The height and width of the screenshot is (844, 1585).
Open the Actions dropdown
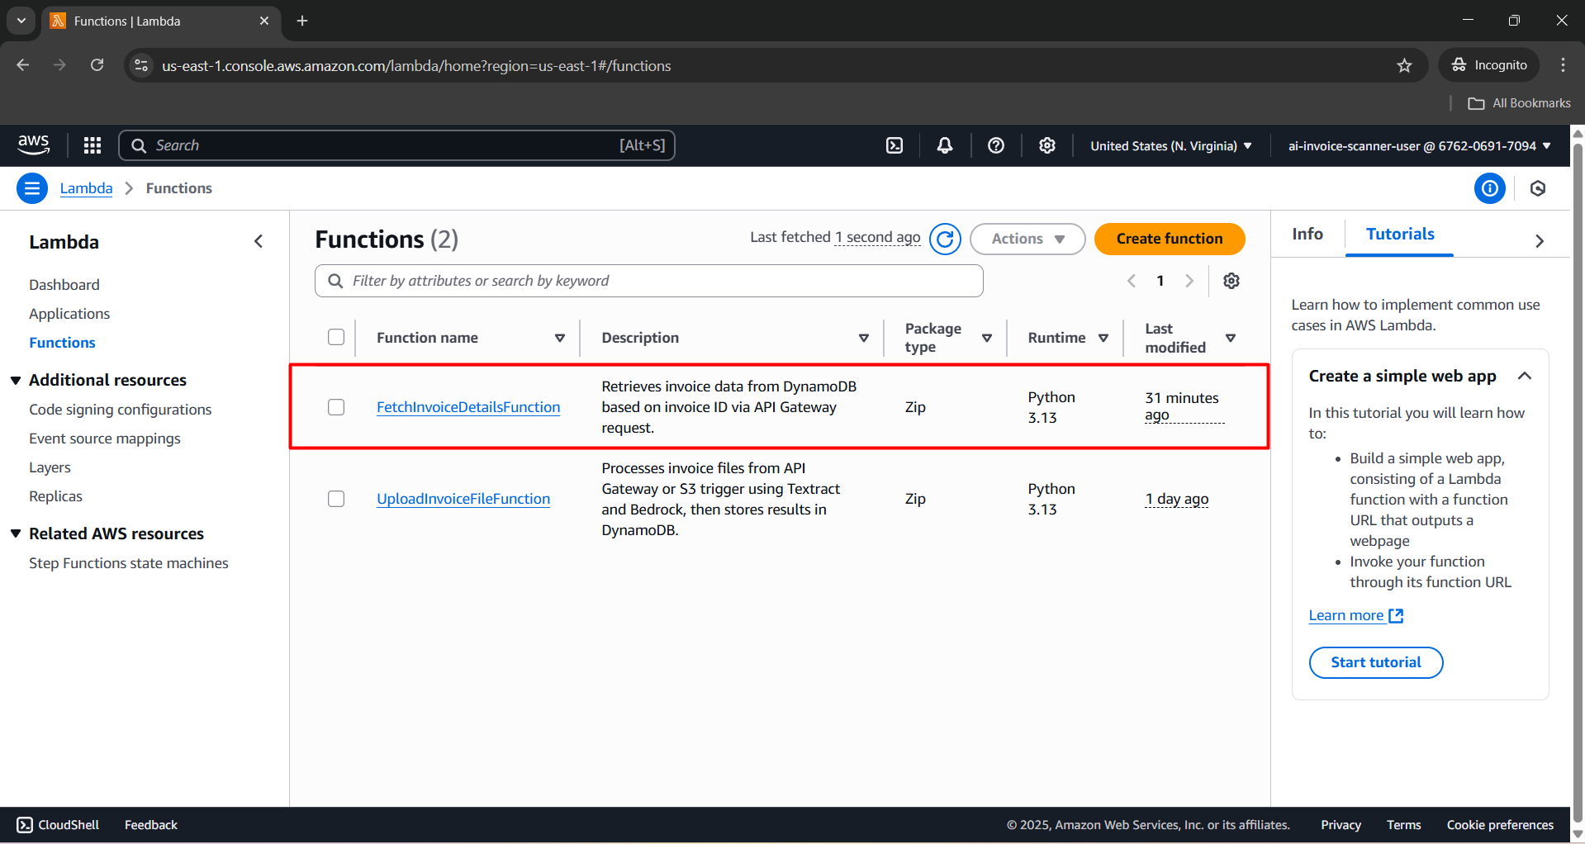[1027, 239]
